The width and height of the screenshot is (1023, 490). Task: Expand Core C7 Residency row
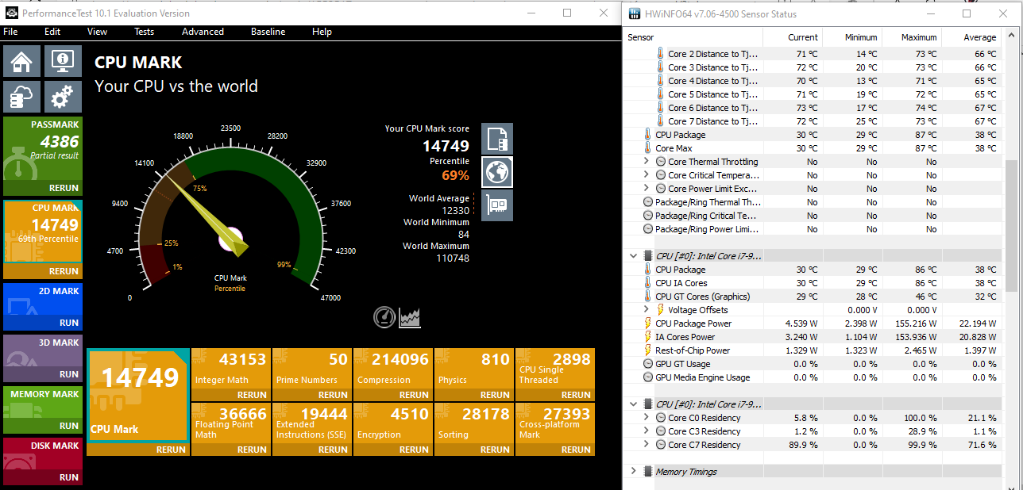pos(647,445)
